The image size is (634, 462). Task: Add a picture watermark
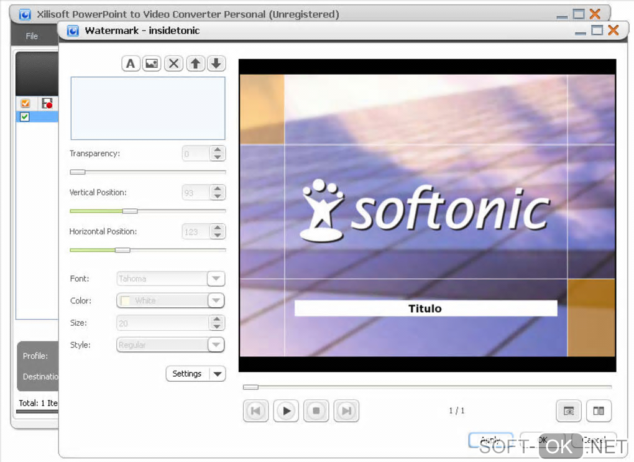152,63
